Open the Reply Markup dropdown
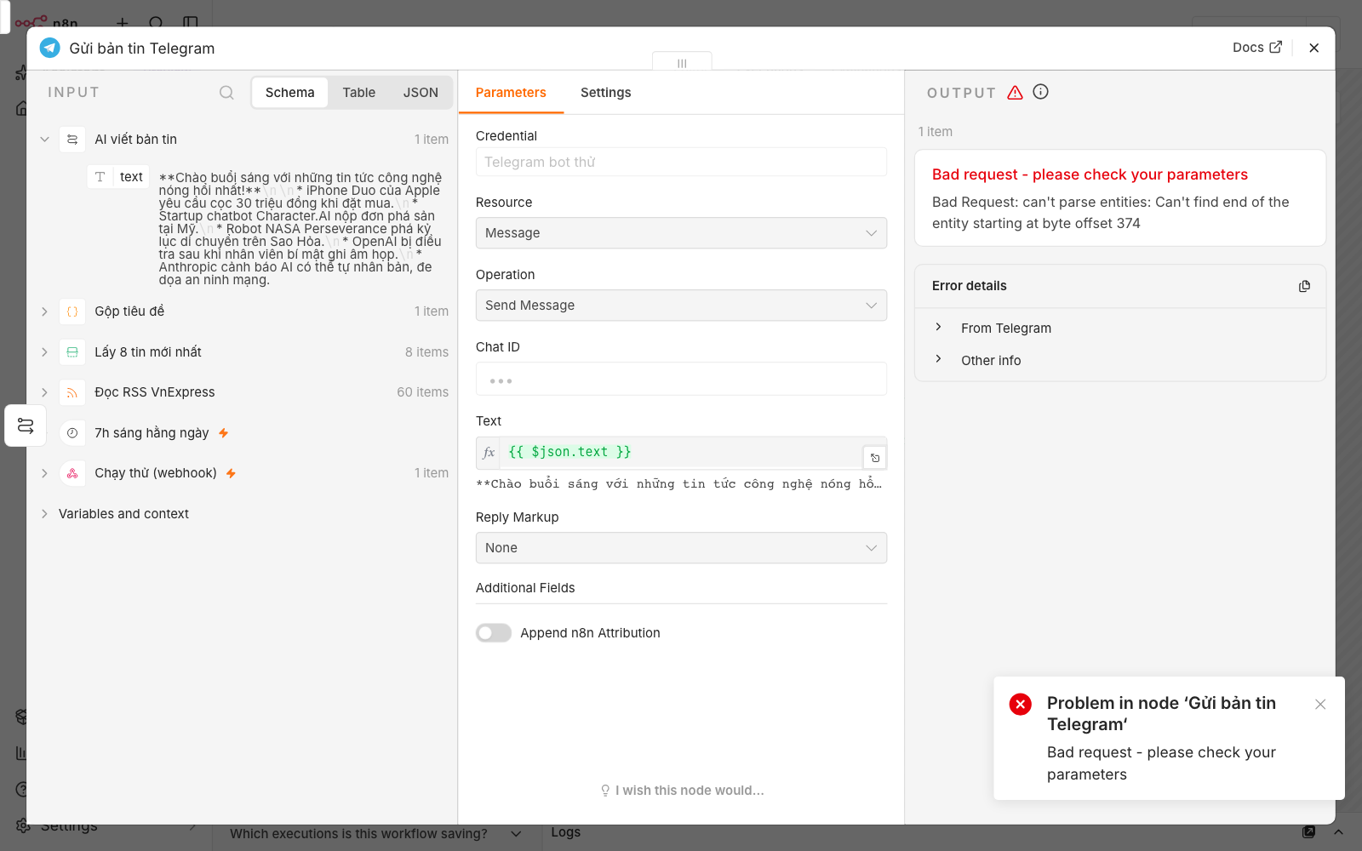Screen dimensions: 1362x851 tap(681, 548)
